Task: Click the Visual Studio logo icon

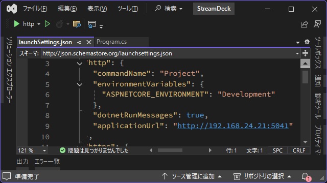Action: coord(12,9)
